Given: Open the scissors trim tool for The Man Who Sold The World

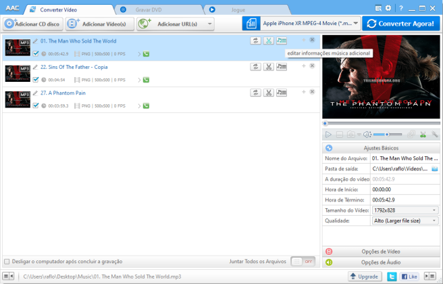Looking at the screenshot, I should pos(268,41).
